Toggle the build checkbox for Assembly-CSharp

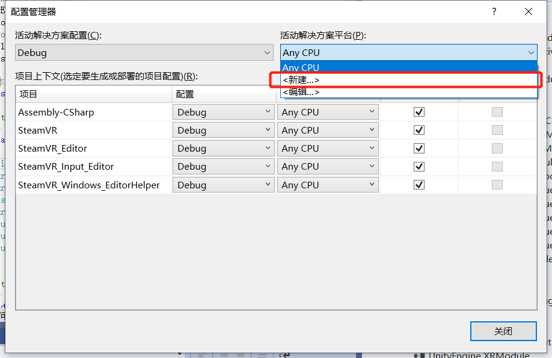[419, 112]
